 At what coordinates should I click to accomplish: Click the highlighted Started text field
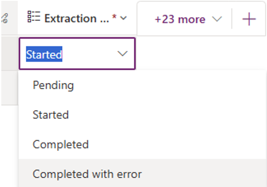44,54
